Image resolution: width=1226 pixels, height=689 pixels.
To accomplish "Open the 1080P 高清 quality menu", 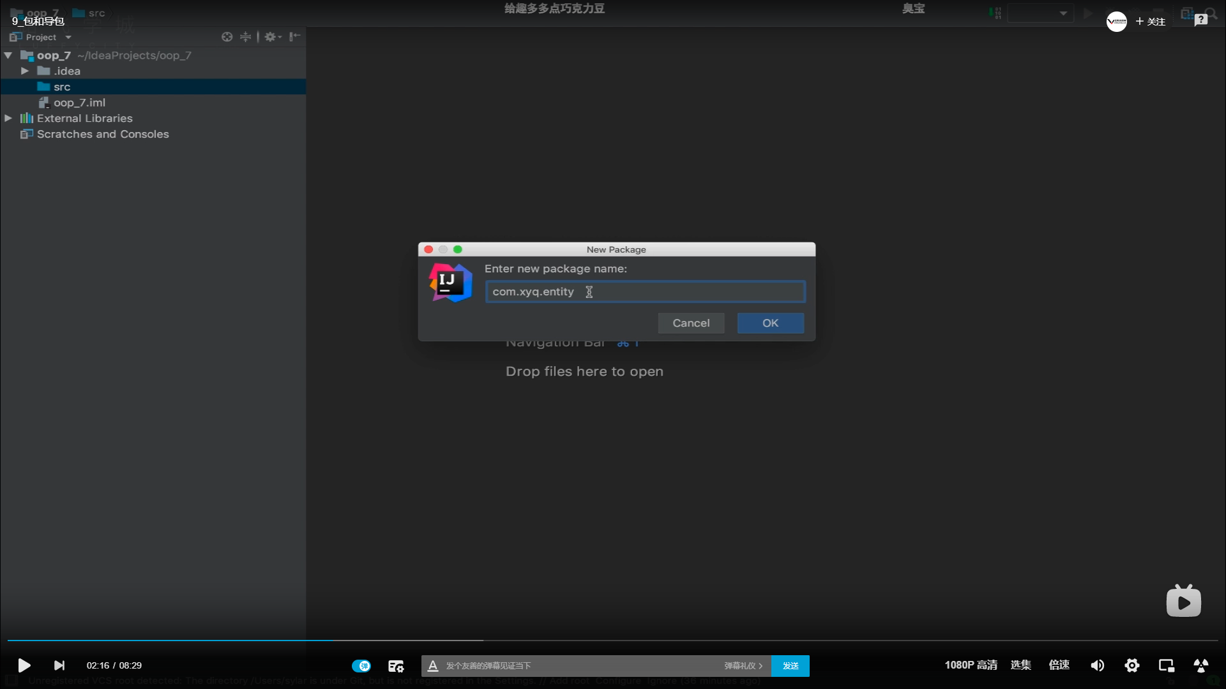I will click(x=971, y=665).
